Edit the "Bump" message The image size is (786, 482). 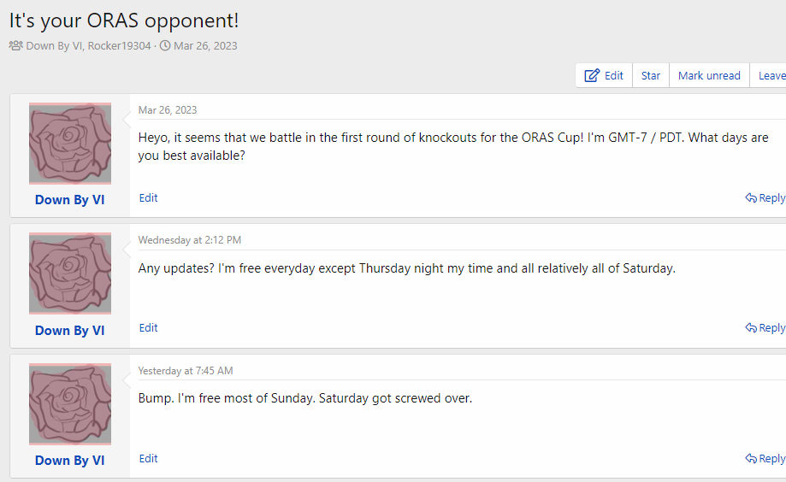149,459
